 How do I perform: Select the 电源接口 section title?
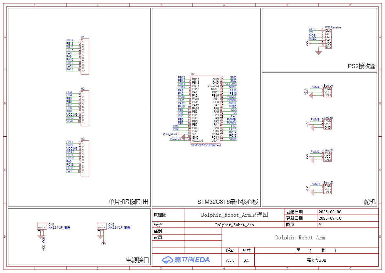click(x=137, y=260)
